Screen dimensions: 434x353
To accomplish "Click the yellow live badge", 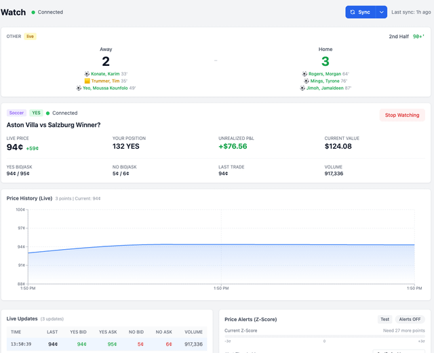I will tap(31, 36).
